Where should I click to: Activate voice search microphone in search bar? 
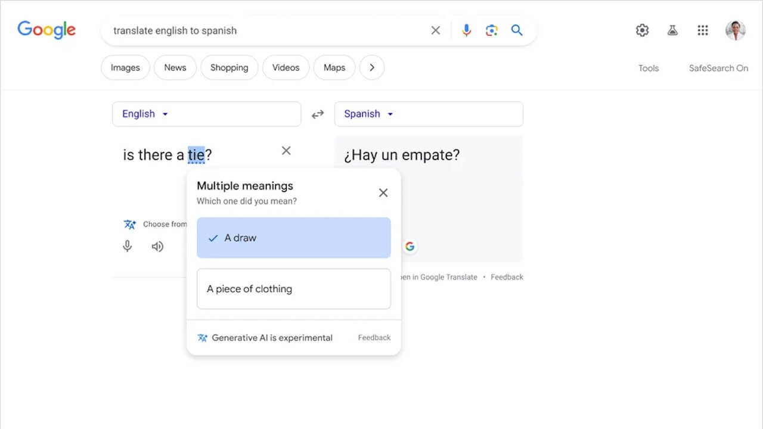pyautogui.click(x=466, y=30)
